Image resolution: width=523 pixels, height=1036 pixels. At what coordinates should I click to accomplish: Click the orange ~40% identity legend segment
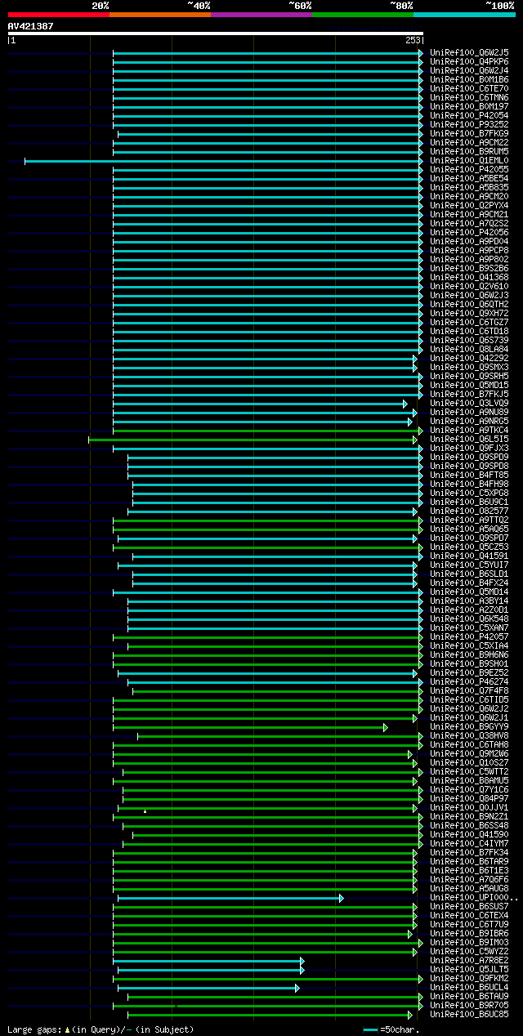click(x=160, y=15)
